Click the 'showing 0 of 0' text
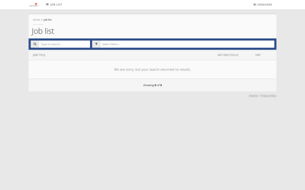Image resolution: width=305 pixels, height=190 pixels. [152, 85]
